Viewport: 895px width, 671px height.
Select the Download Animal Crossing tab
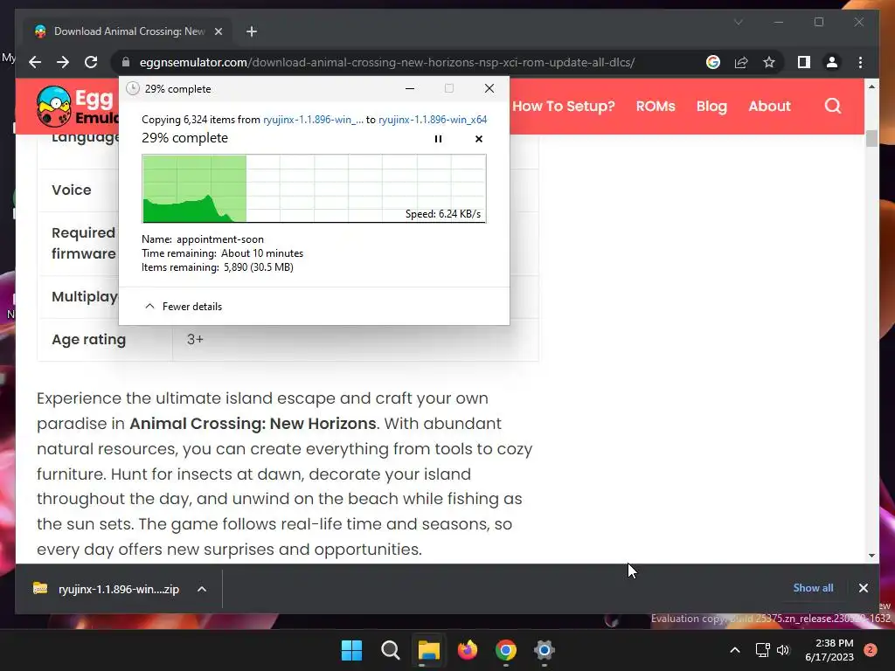tap(128, 31)
